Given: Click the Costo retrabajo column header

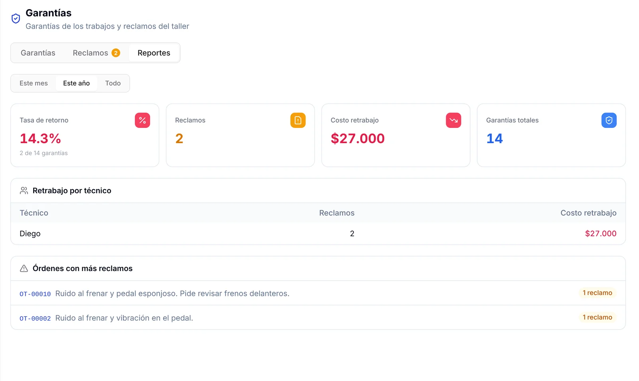Looking at the screenshot, I should coord(588,213).
